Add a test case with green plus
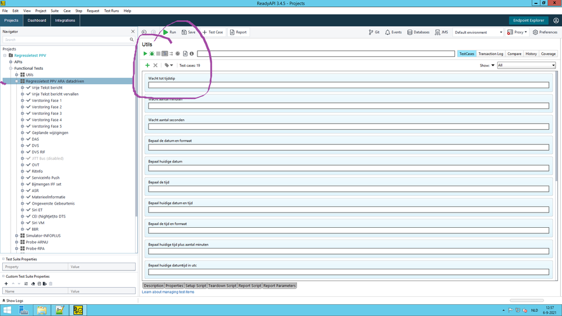Screen dimensions: 562x316 148,65
